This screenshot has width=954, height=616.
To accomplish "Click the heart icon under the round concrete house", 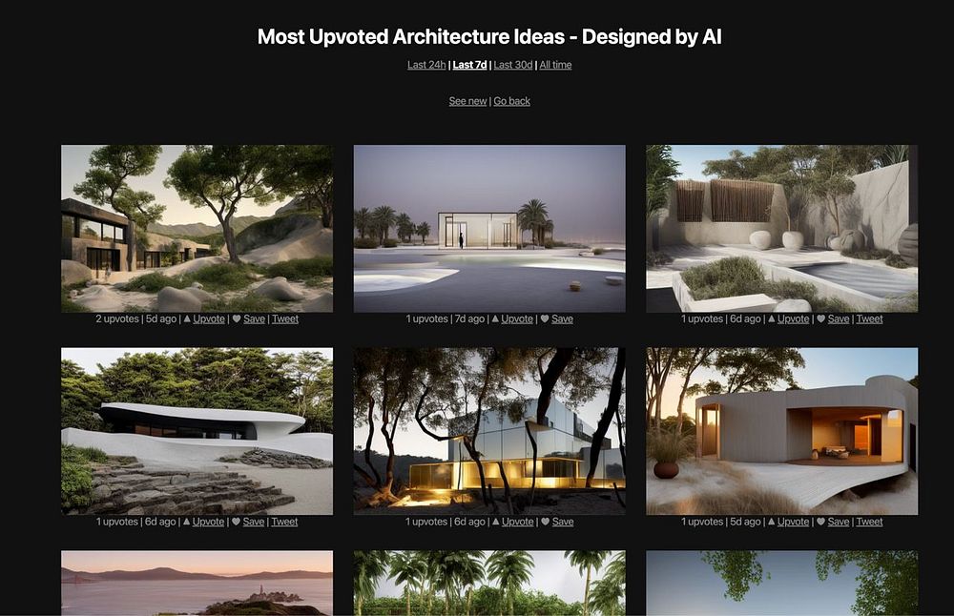I will (820, 522).
